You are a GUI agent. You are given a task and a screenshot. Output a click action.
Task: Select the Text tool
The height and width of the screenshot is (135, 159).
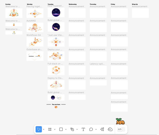tap(83, 129)
